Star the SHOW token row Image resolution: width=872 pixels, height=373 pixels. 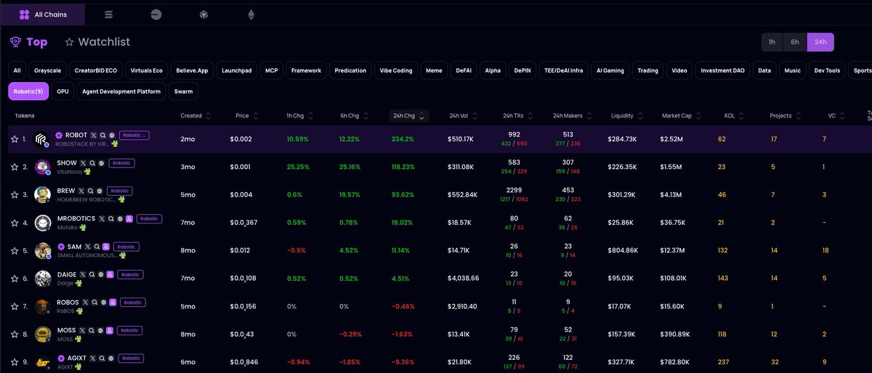(x=15, y=166)
